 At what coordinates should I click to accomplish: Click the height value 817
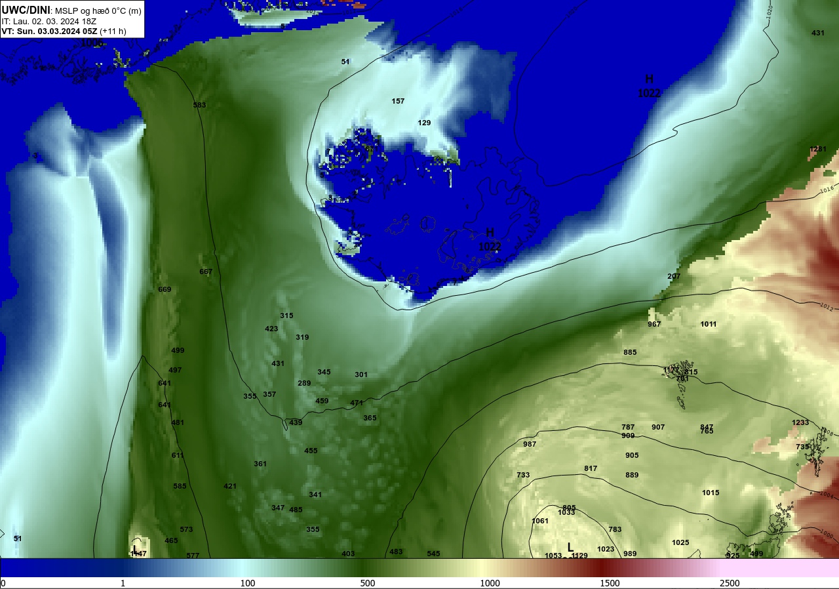point(591,468)
